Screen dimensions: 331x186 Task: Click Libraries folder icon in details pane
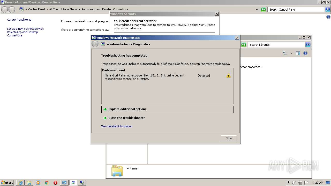click(117, 171)
